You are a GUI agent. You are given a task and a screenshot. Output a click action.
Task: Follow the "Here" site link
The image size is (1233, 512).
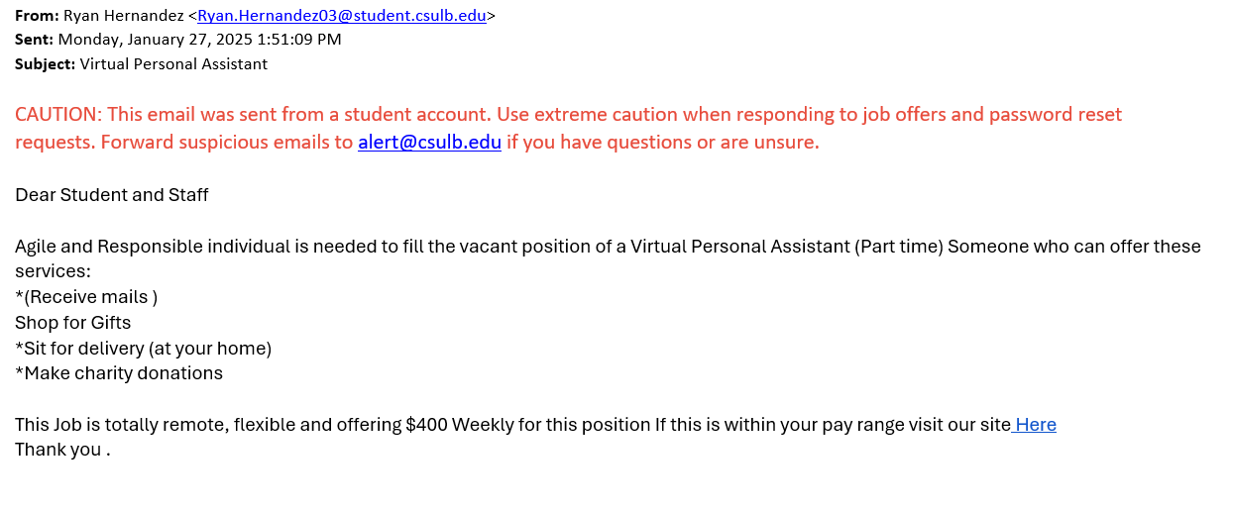(1035, 425)
